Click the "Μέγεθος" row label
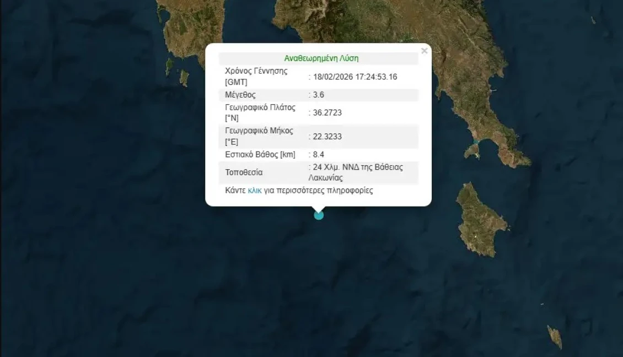 coord(240,95)
